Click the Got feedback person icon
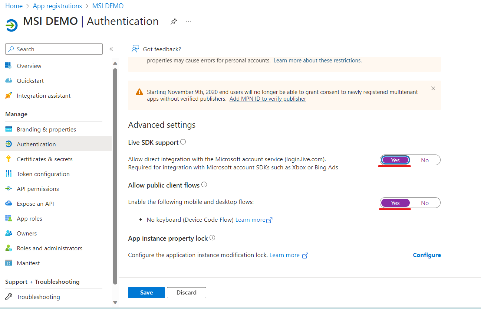The width and height of the screenshot is (481, 309). pos(135,49)
